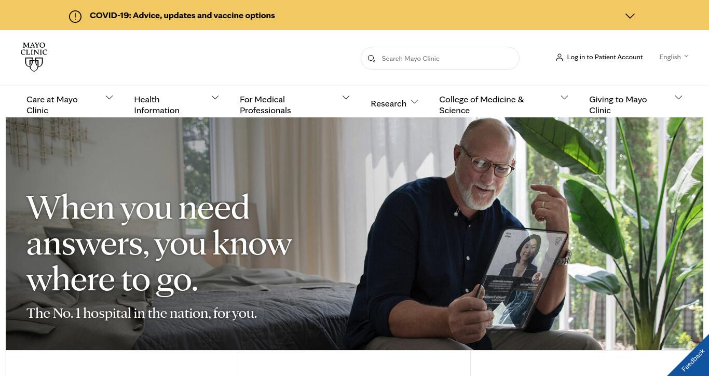Screen dimensions: 709x376
Task: Expand Care at Mayo Clinic chevron
Action: click(109, 98)
